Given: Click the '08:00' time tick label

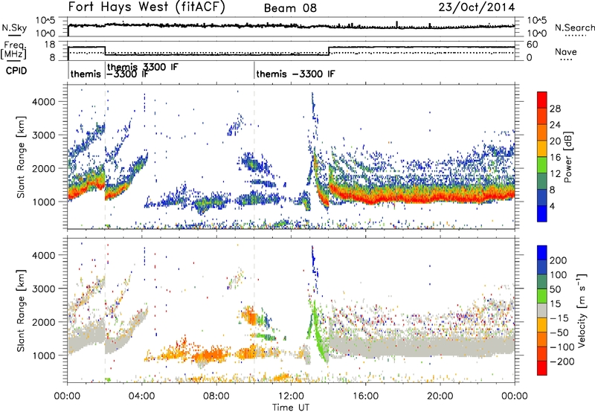Looking at the screenshot, I should pyautogui.click(x=216, y=396).
